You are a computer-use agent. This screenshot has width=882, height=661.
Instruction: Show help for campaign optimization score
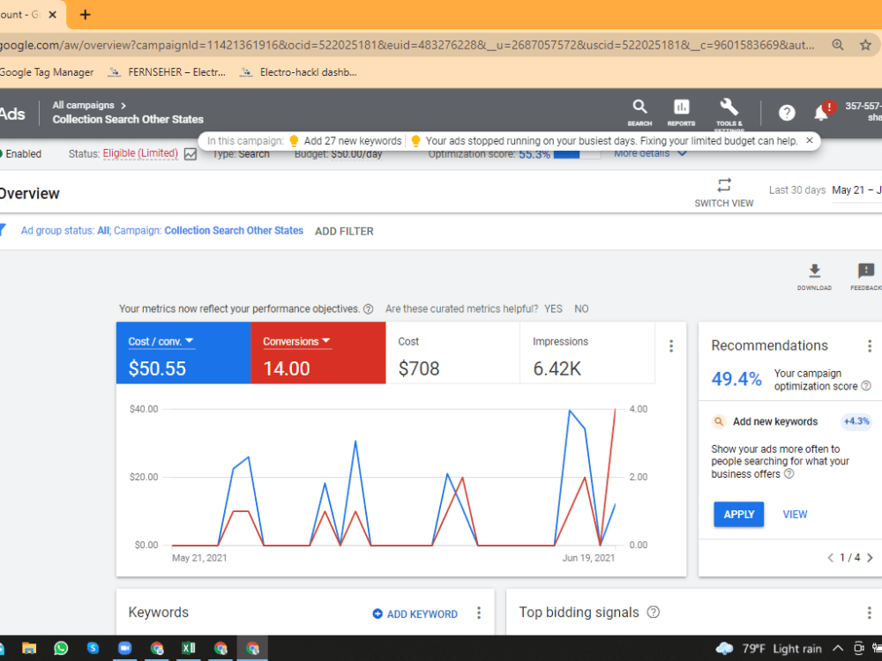click(866, 386)
